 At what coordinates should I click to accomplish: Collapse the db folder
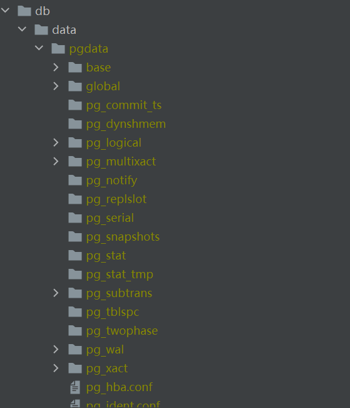[5, 11]
